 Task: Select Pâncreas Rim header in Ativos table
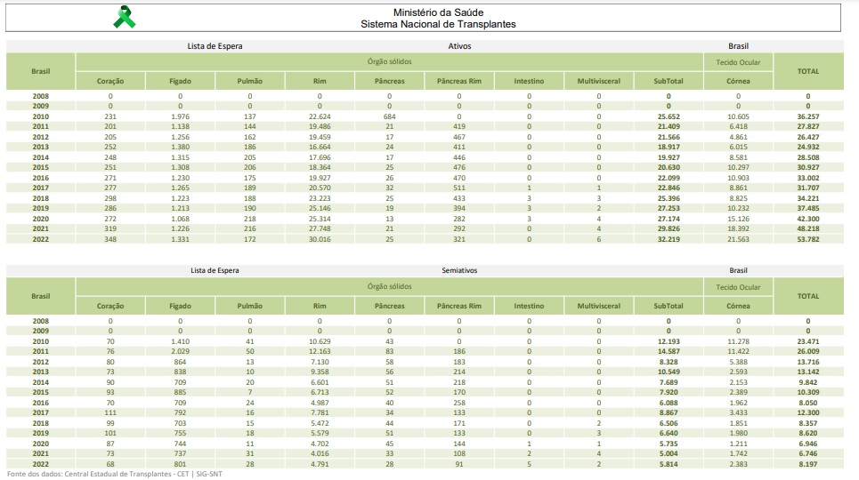click(459, 82)
